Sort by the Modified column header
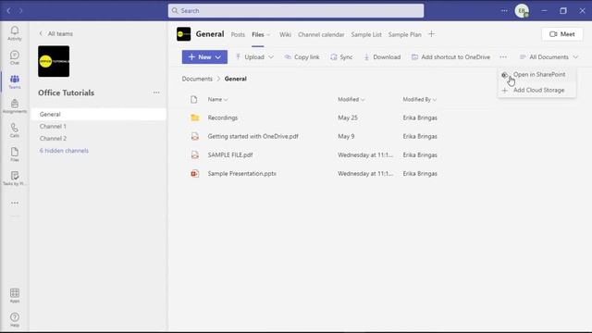Viewport: 592px width, 333px height. pyautogui.click(x=351, y=99)
